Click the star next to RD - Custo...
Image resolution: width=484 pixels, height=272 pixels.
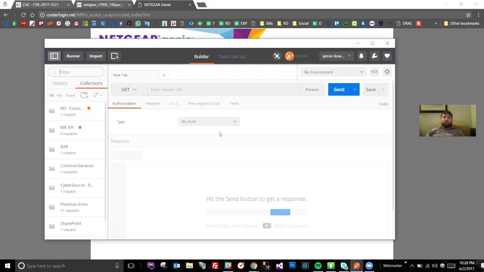point(89,108)
